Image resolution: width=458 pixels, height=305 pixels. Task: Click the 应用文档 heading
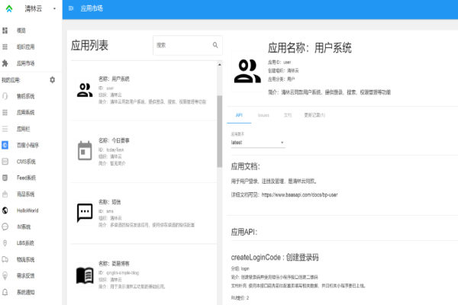pyautogui.click(x=245, y=166)
